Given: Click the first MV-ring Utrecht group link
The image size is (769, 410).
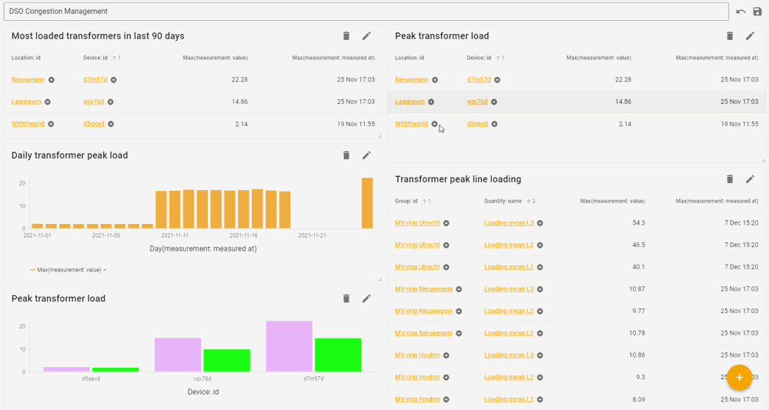Looking at the screenshot, I should coord(417,223).
